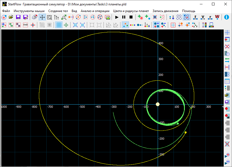This screenshot has height=167, width=232.
Task: Click the V=0 zero velocity icon
Action: (x=25, y=25)
